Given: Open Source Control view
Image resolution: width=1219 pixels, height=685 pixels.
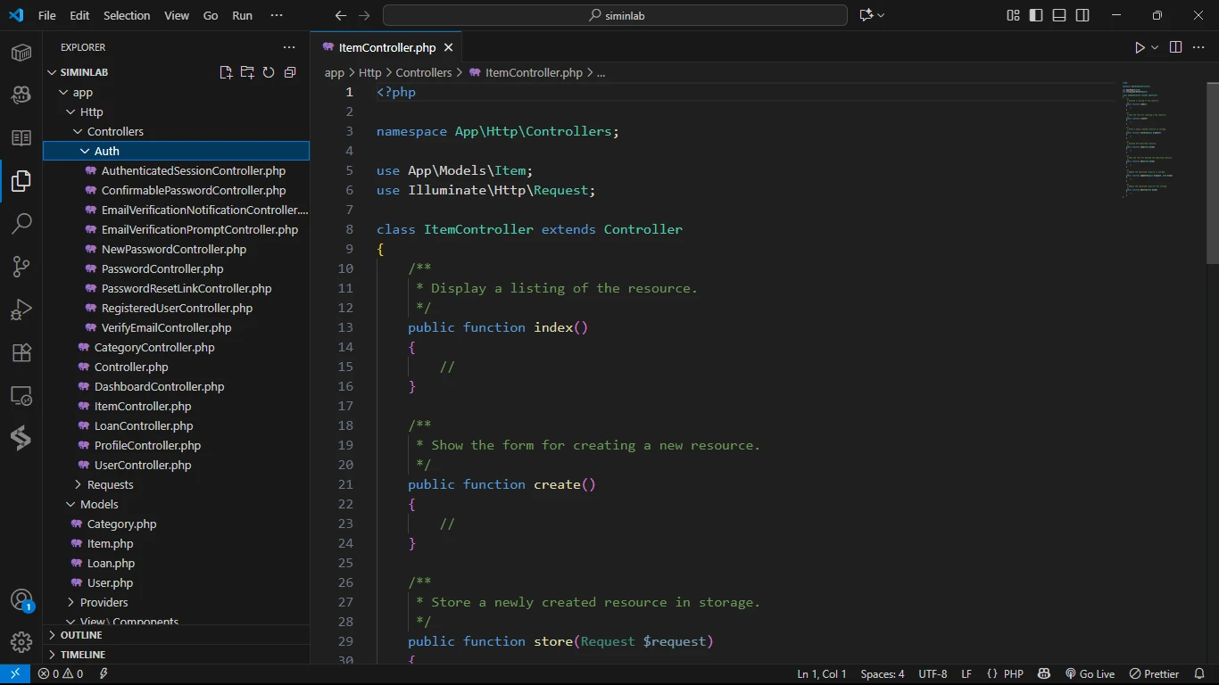Looking at the screenshot, I should [x=21, y=266].
